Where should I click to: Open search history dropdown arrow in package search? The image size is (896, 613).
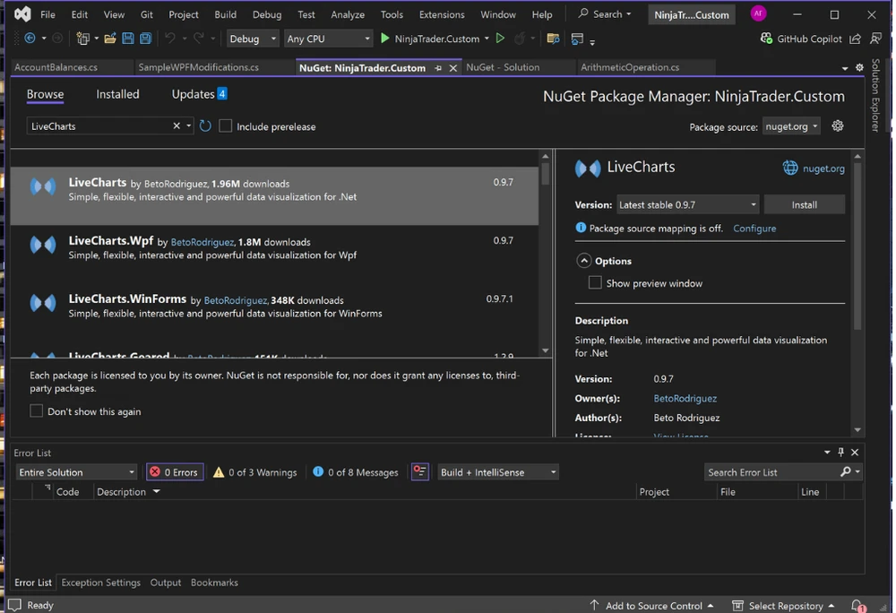[x=188, y=125]
